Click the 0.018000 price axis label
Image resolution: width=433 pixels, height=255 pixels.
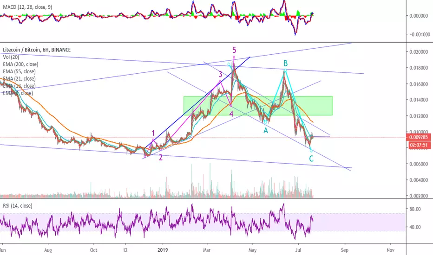[419, 68]
